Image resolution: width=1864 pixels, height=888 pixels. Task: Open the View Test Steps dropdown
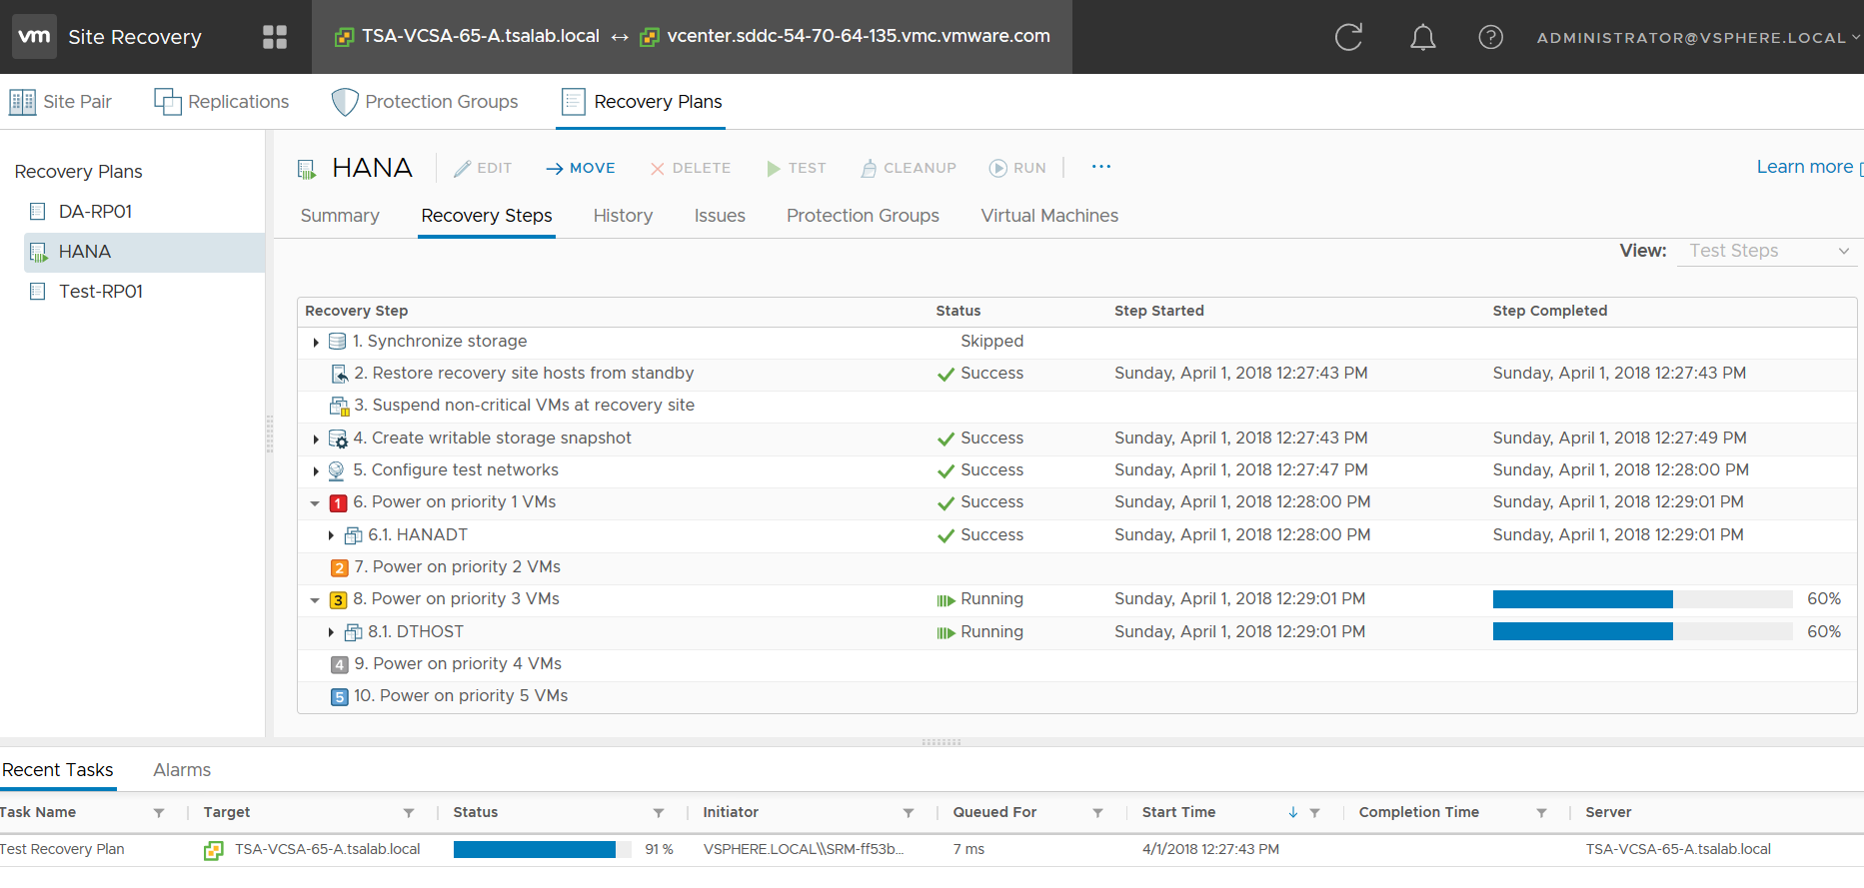coord(1766,251)
